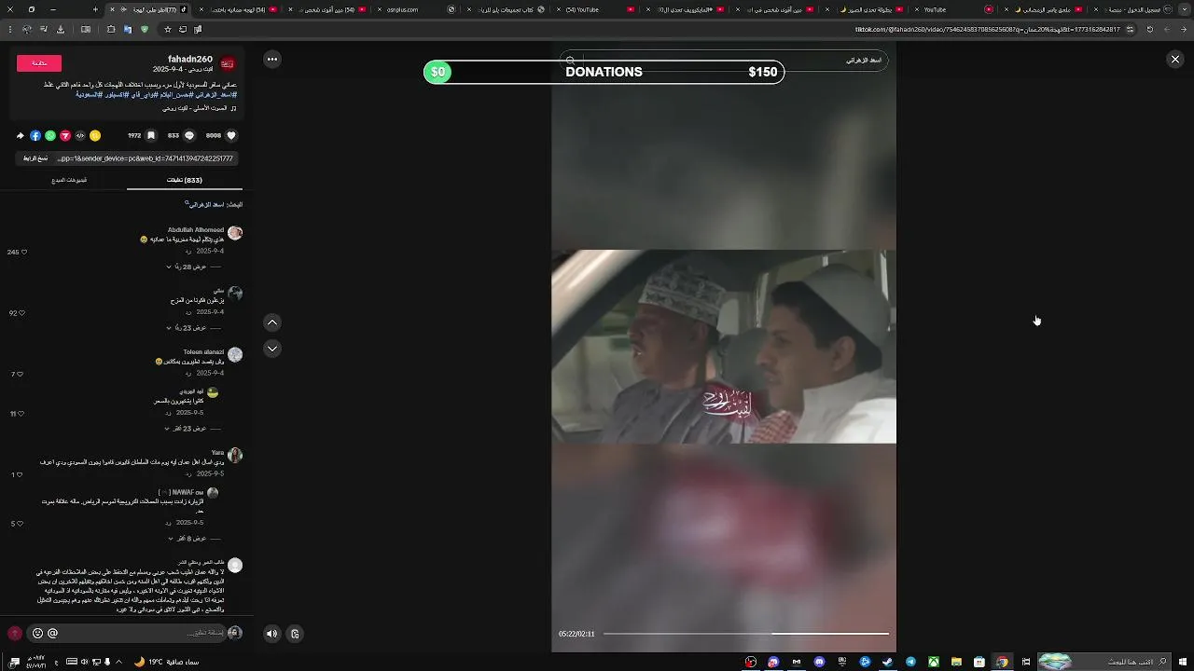Switch to the comments (833) tab
This screenshot has height=671, width=1194.
tap(185, 180)
